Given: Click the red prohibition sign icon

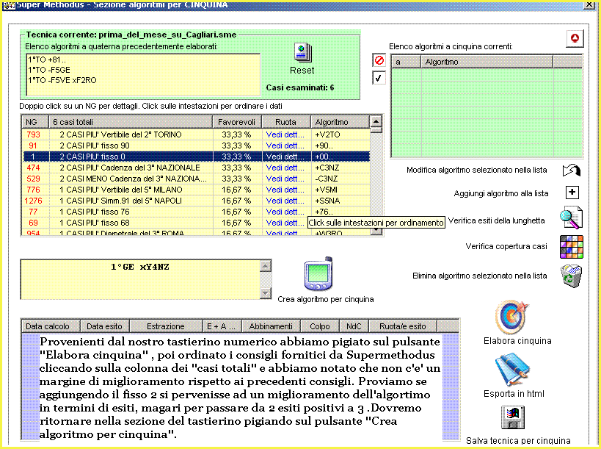Looking at the screenshot, I should tap(379, 60).
